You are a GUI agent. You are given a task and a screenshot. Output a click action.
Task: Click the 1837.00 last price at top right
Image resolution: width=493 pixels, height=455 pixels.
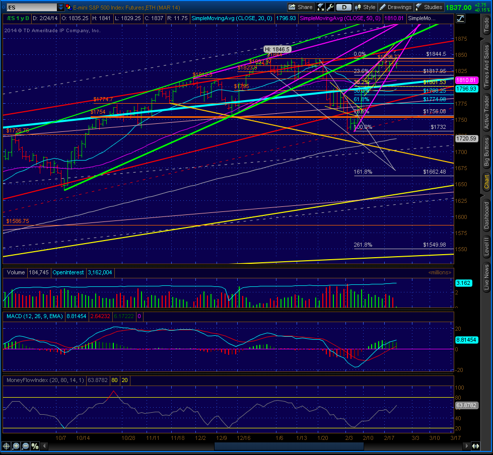(458, 8)
